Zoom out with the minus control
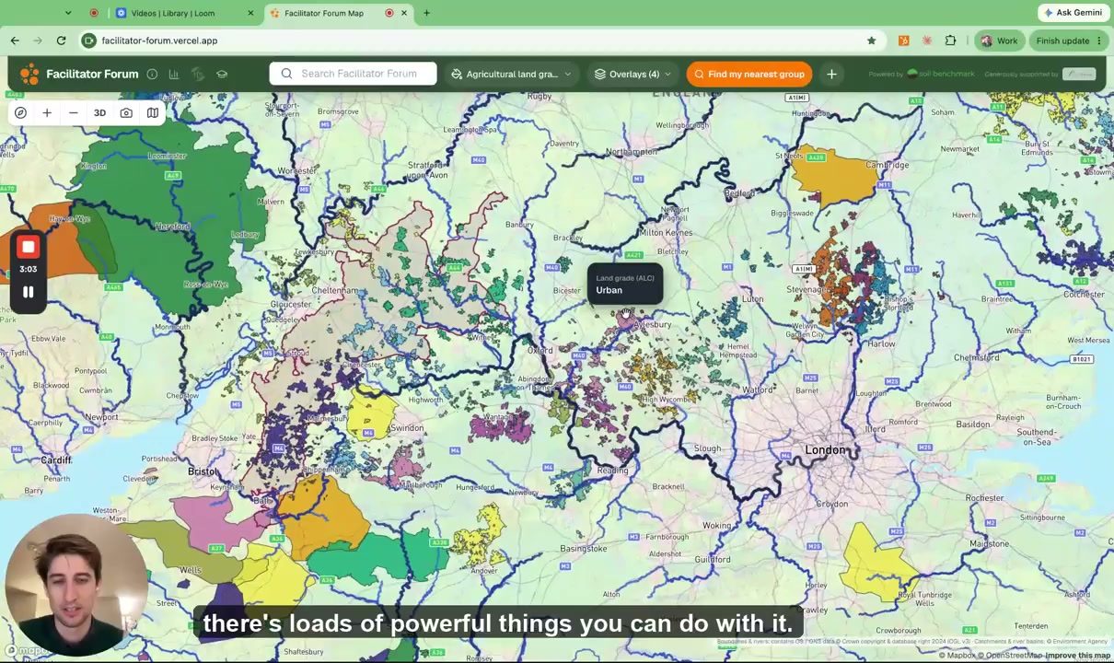Screen dimensions: 1114x663 tap(74, 113)
